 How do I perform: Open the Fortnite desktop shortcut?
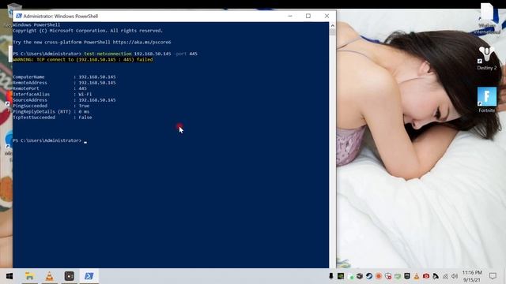[487, 99]
